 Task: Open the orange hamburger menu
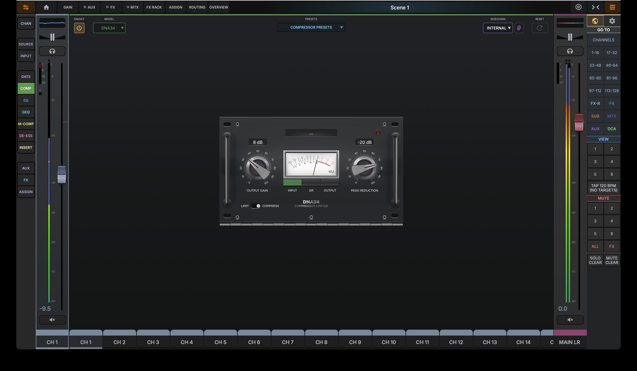click(612, 7)
